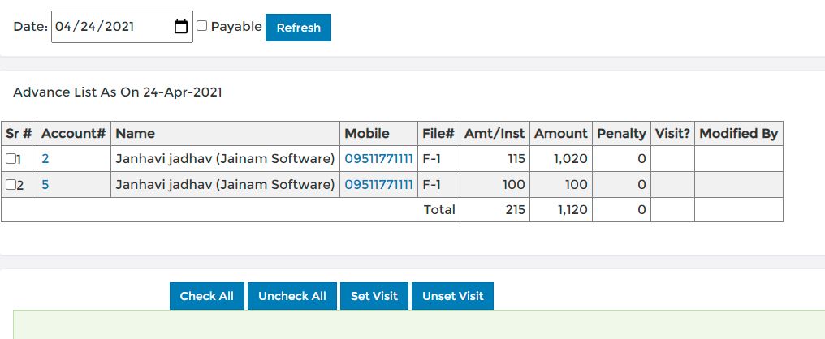The width and height of the screenshot is (825, 339).
Task: Click mobile number link in second row
Action: [379, 184]
